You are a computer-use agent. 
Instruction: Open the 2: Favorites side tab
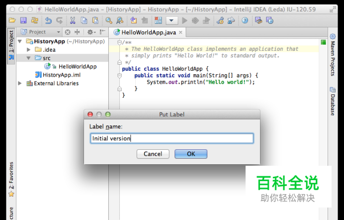(x=11, y=179)
